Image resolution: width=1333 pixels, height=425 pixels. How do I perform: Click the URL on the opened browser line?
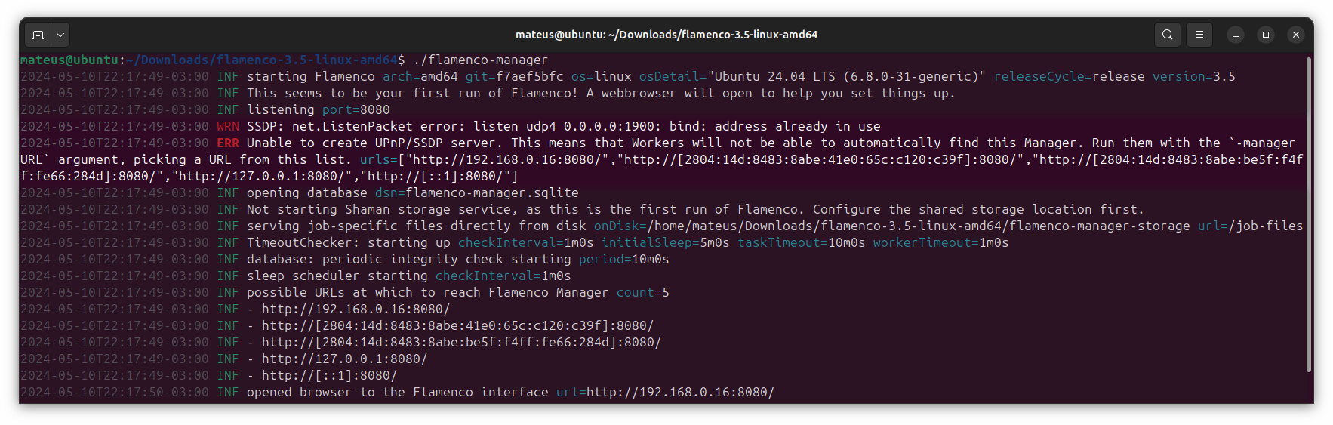(680, 393)
